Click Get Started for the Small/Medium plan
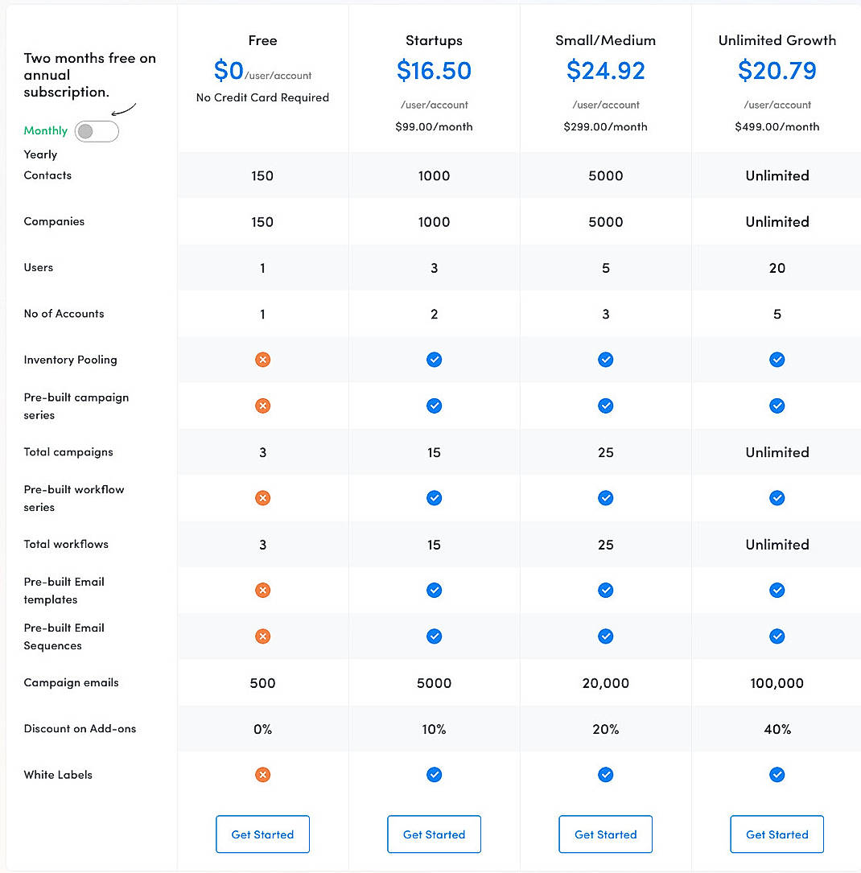The height and width of the screenshot is (873, 861). (x=605, y=834)
